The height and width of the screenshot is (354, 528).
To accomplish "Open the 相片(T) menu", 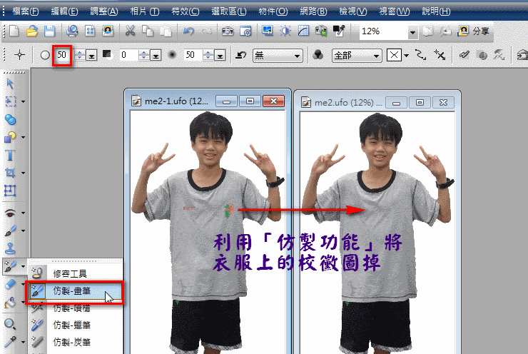I will point(144,11).
